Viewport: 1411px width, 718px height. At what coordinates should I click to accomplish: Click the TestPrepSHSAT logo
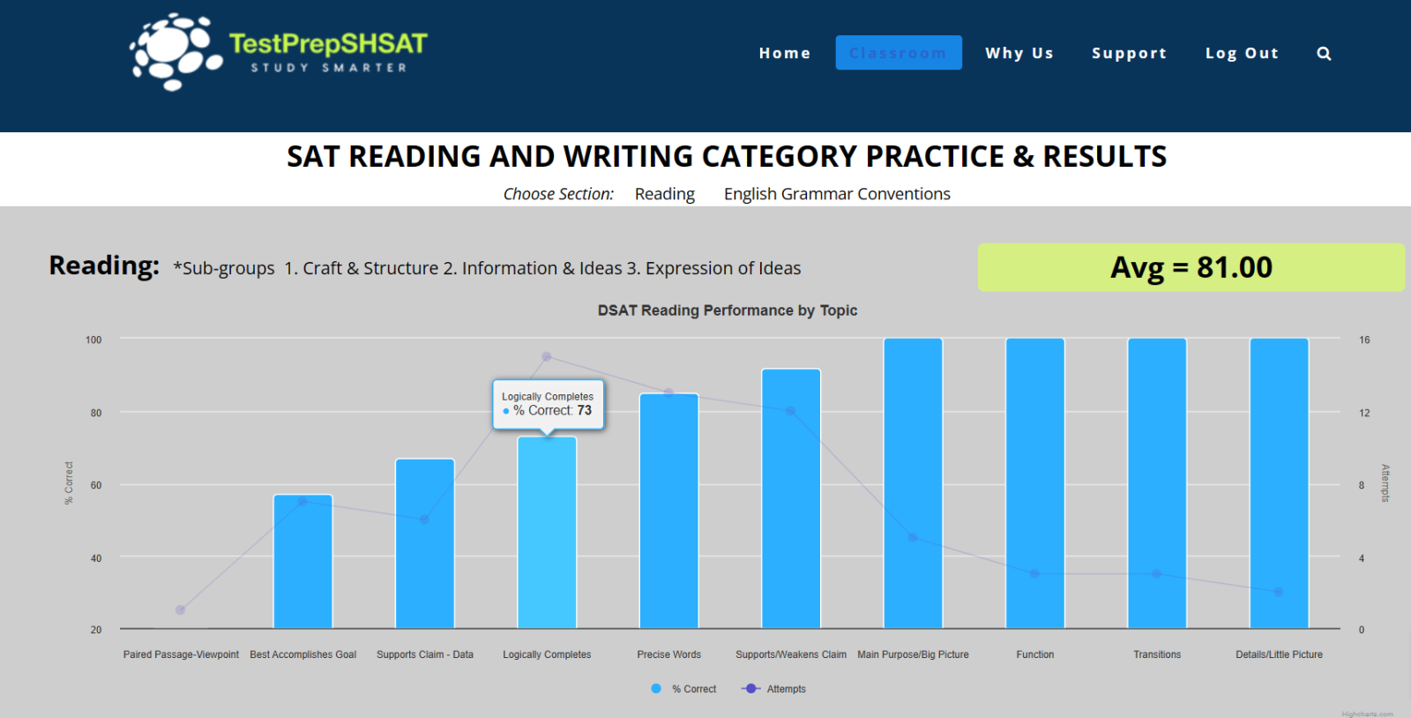[279, 52]
